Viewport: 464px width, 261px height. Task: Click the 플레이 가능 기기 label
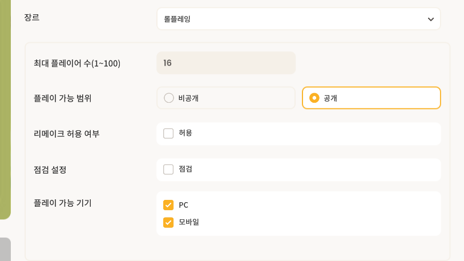click(x=63, y=203)
